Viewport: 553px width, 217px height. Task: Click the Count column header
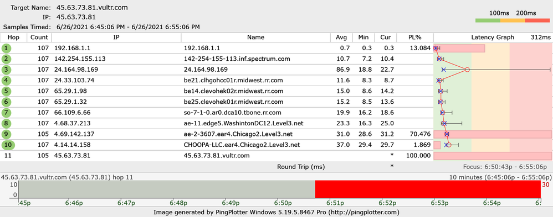39,38
